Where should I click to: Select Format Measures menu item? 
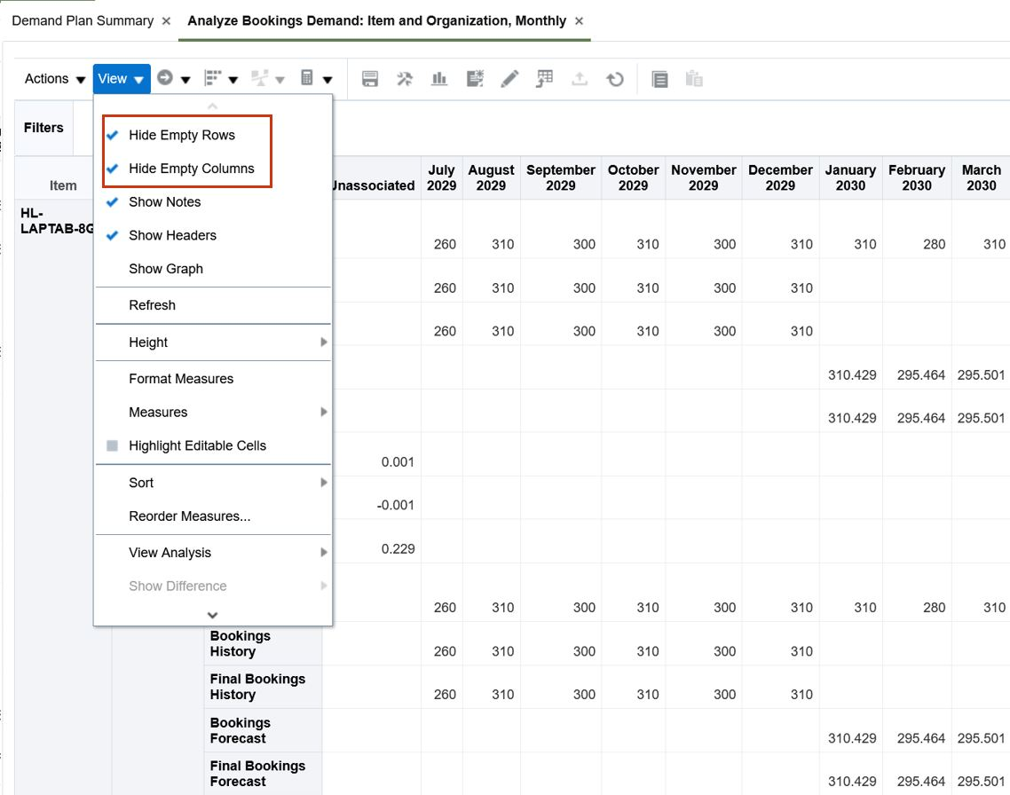(x=181, y=379)
